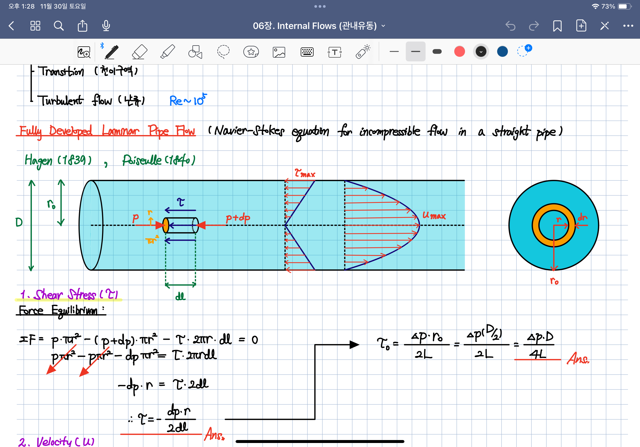640x447 pixels.
Task: Open black color swatch options
Action: coord(481,51)
